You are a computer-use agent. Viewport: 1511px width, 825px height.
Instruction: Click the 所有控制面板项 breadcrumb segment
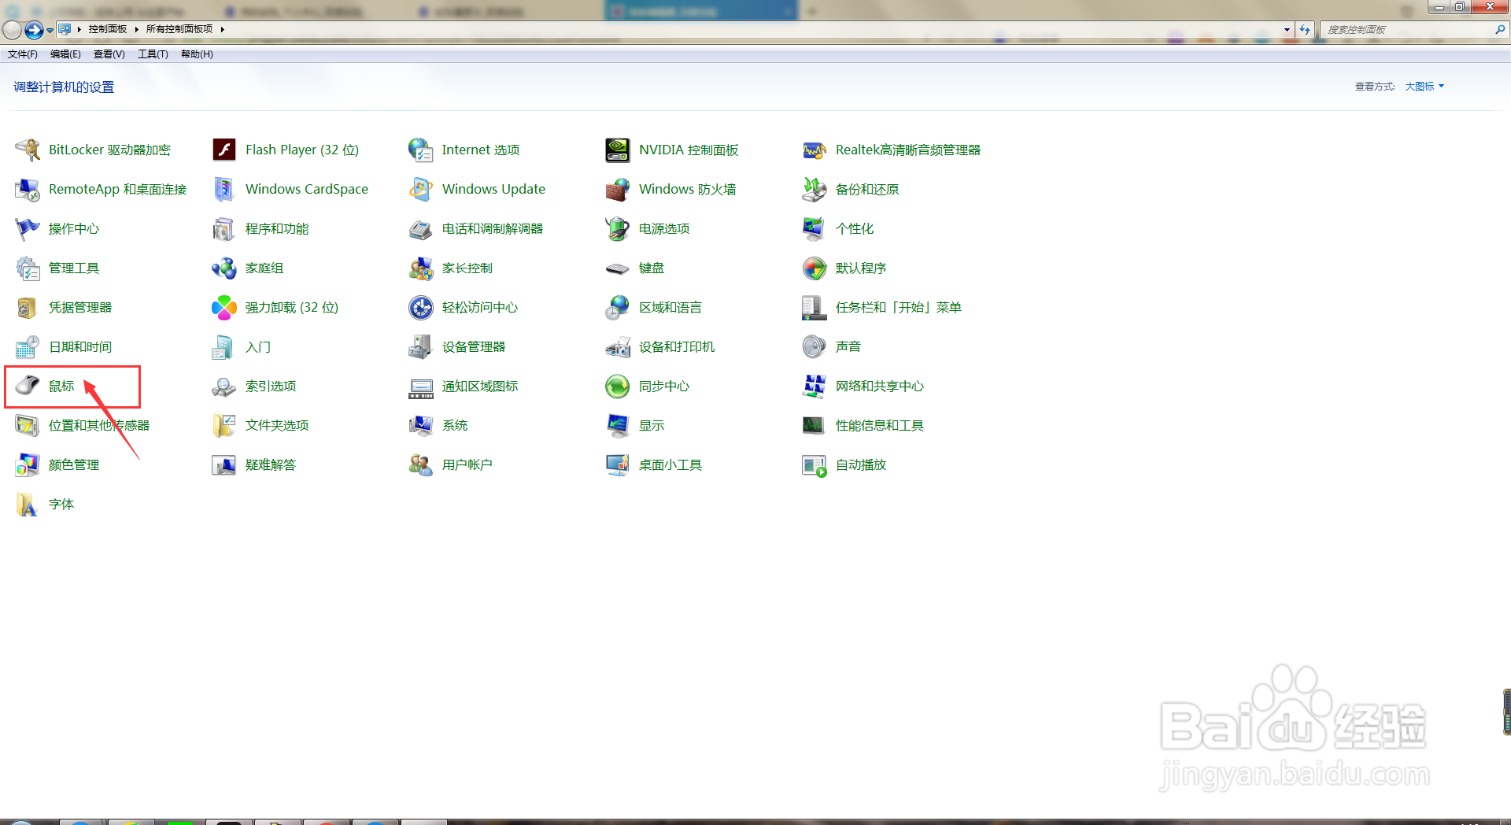tap(179, 29)
